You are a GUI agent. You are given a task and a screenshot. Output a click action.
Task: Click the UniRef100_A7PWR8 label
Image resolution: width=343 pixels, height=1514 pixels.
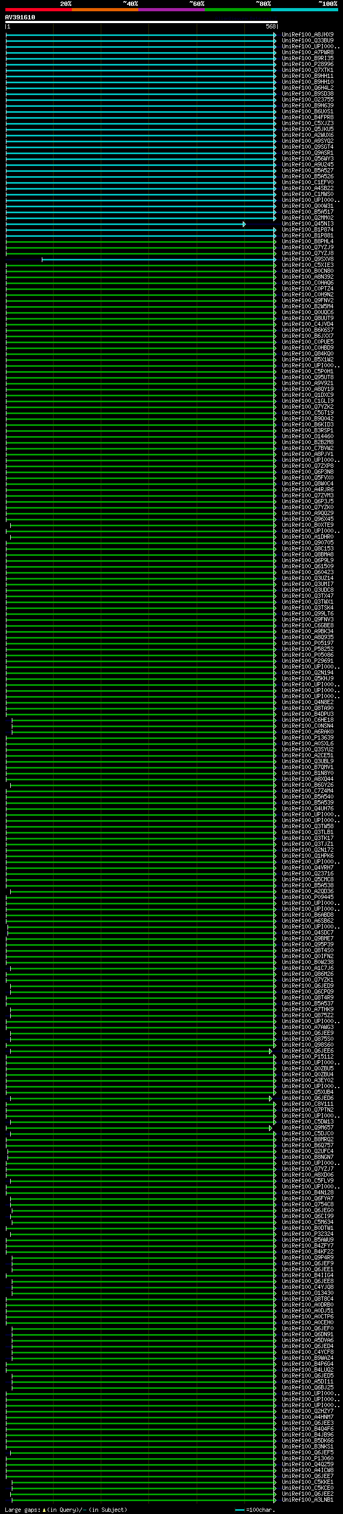[x=308, y=52]
